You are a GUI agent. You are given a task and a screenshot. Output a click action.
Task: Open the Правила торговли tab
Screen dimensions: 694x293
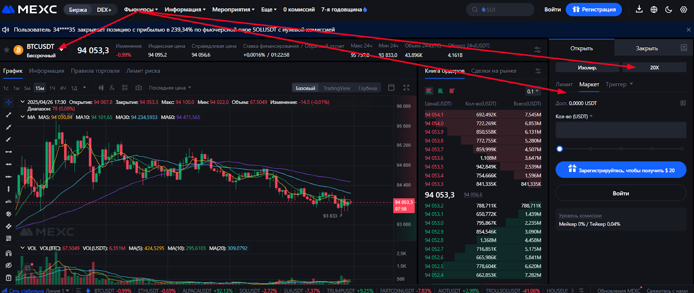tap(95, 71)
